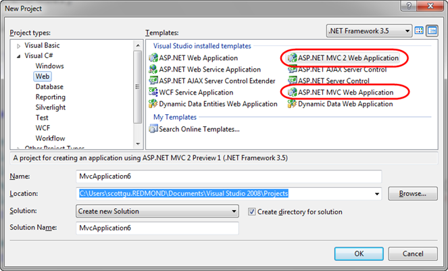Select Silverlight project type

(50, 107)
